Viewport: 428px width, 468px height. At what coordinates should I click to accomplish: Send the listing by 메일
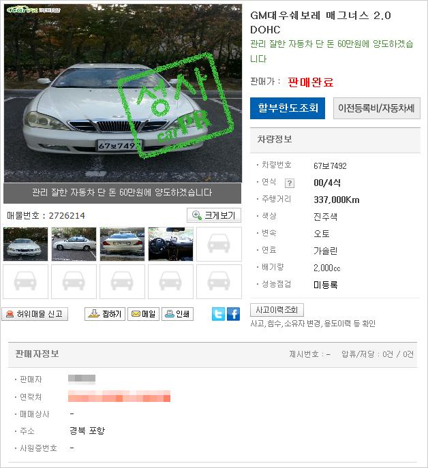tap(143, 314)
